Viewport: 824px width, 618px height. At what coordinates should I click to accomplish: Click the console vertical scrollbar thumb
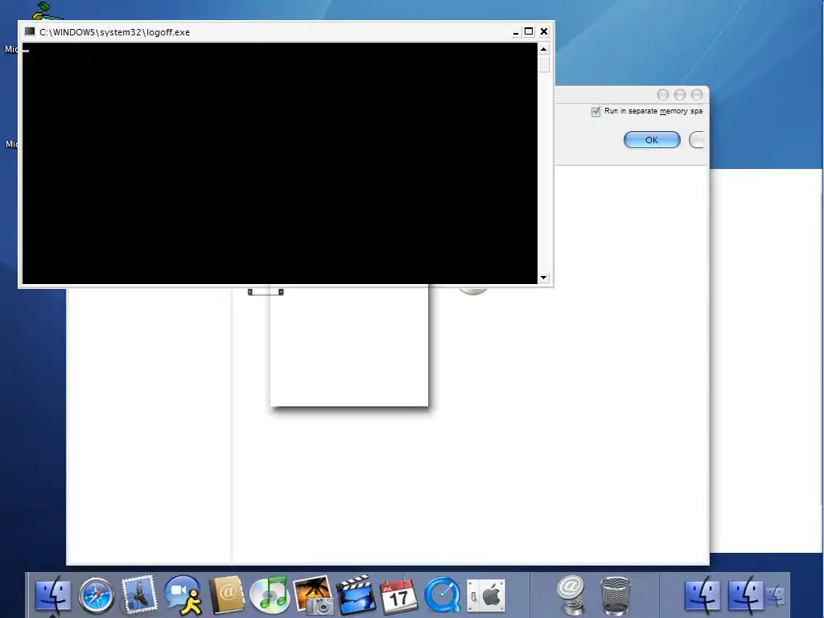[x=543, y=64]
